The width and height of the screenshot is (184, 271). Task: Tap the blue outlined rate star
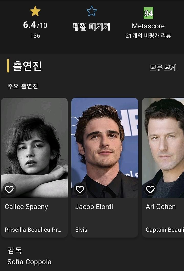coord(91,11)
